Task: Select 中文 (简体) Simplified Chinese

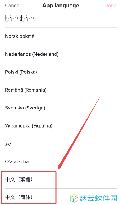Action: [61, 197]
